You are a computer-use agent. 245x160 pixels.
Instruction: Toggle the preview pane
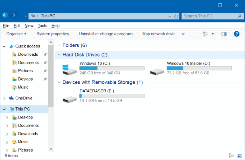pos(224,34)
